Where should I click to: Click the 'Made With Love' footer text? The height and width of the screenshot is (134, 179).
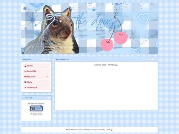pos(72,130)
